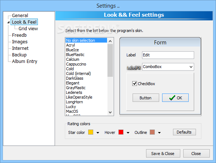Open the Star color dropdown arrow
The image size is (216, 163).
(x=98, y=133)
